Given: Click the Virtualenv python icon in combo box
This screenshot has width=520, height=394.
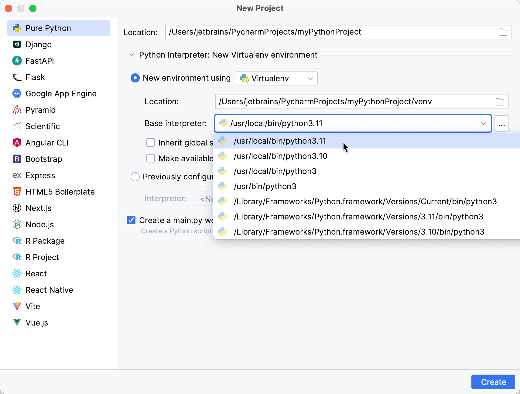Looking at the screenshot, I should pos(245,78).
